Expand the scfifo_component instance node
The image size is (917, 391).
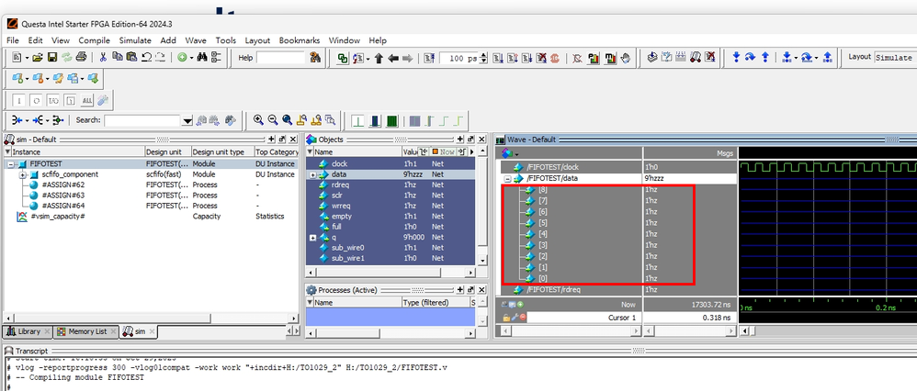22,174
